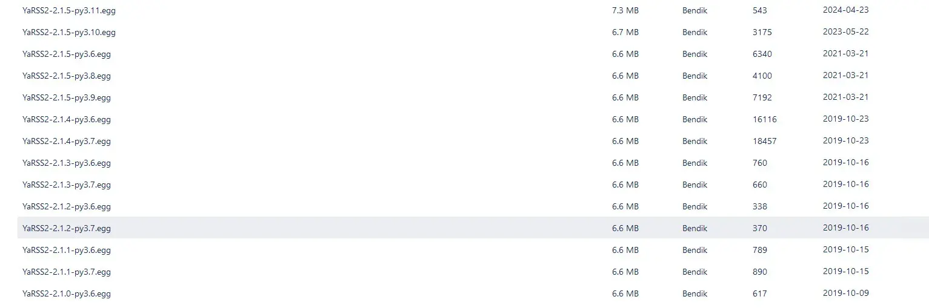
Task: Open the YaRSS2-2.1.0-py3.6.egg file link
Action: pyautogui.click(x=67, y=293)
